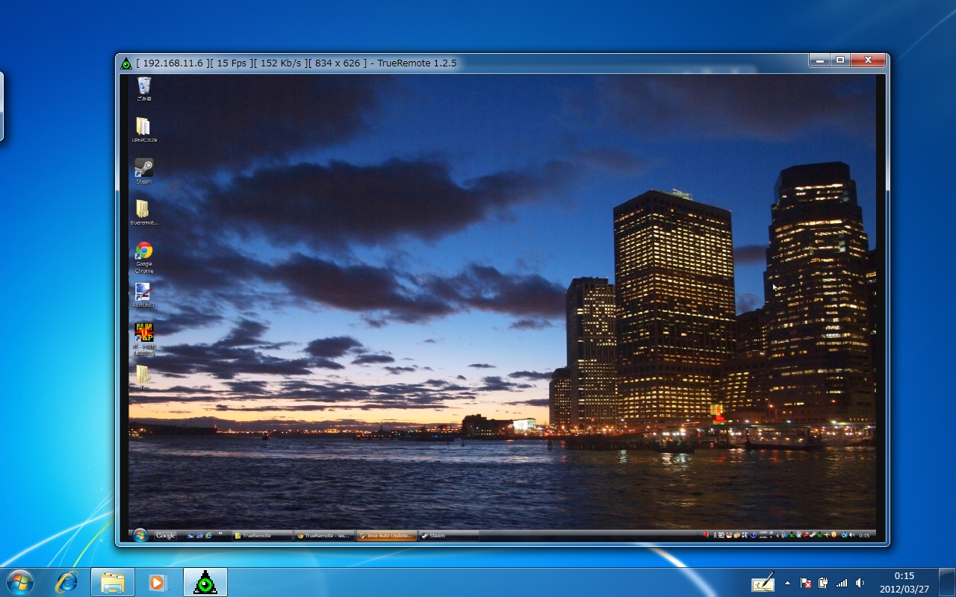The width and height of the screenshot is (956, 597).
Task: Show hidden tray icons on host taskbar
Action: click(787, 583)
